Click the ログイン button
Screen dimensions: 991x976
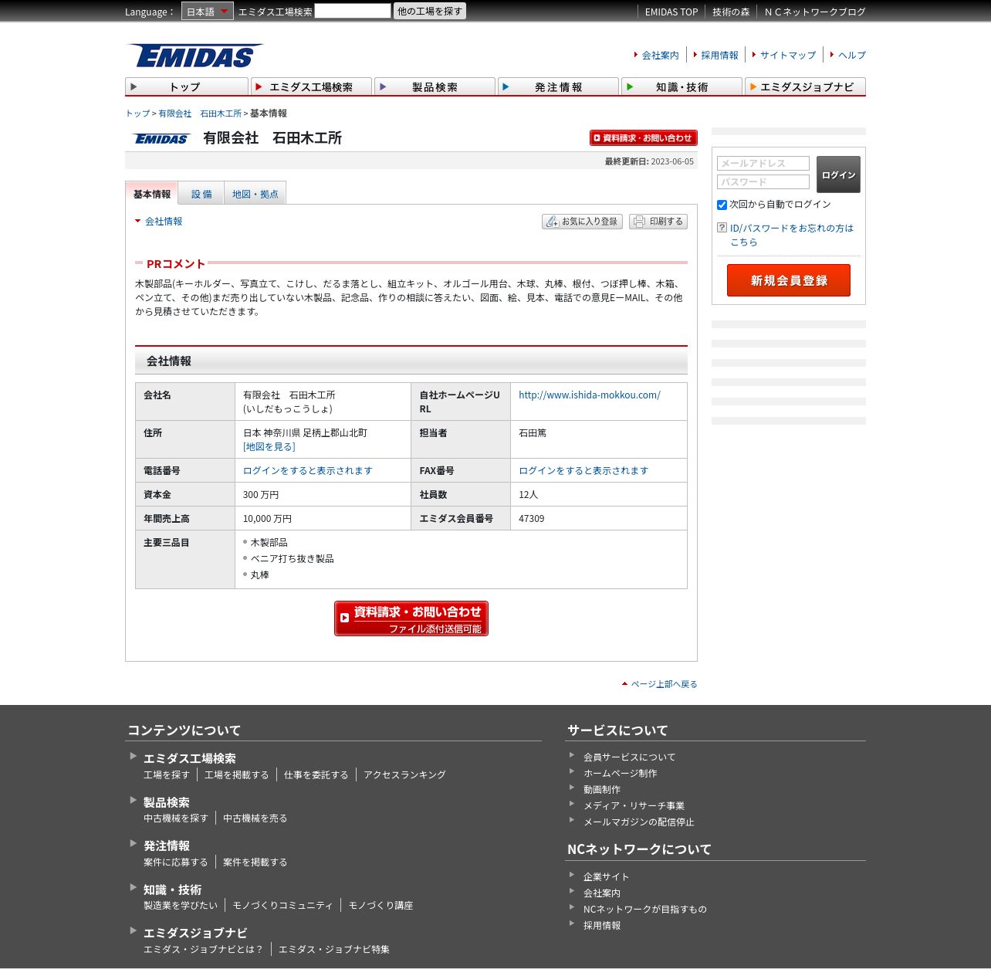[x=838, y=175]
